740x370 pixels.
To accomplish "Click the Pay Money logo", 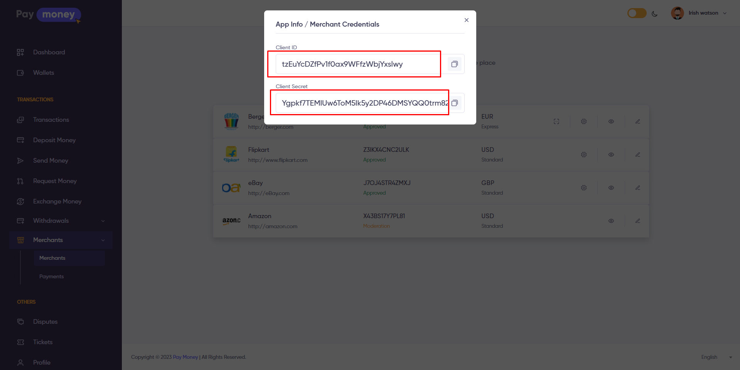I will tap(48, 15).
